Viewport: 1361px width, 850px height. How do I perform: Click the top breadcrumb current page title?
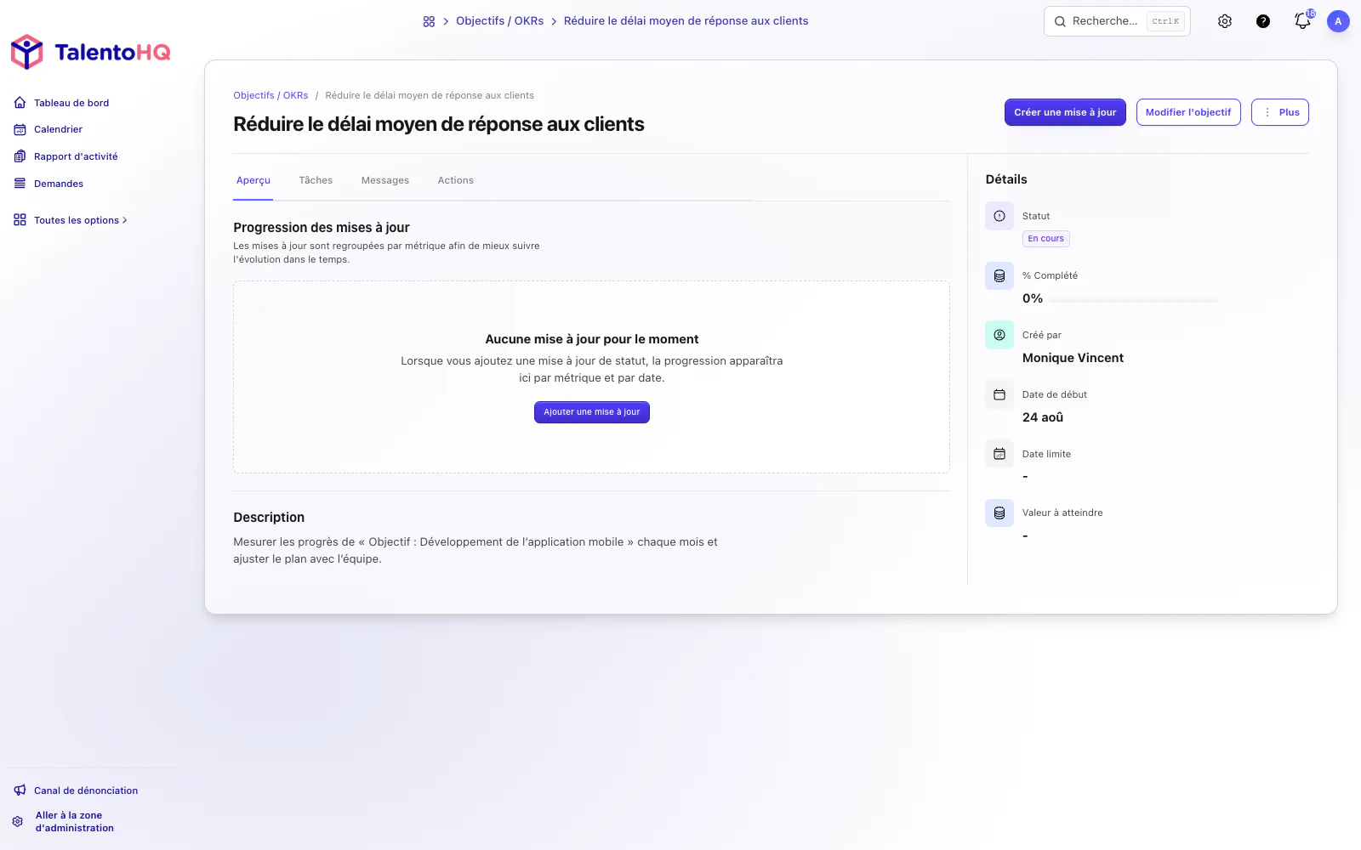click(x=686, y=21)
